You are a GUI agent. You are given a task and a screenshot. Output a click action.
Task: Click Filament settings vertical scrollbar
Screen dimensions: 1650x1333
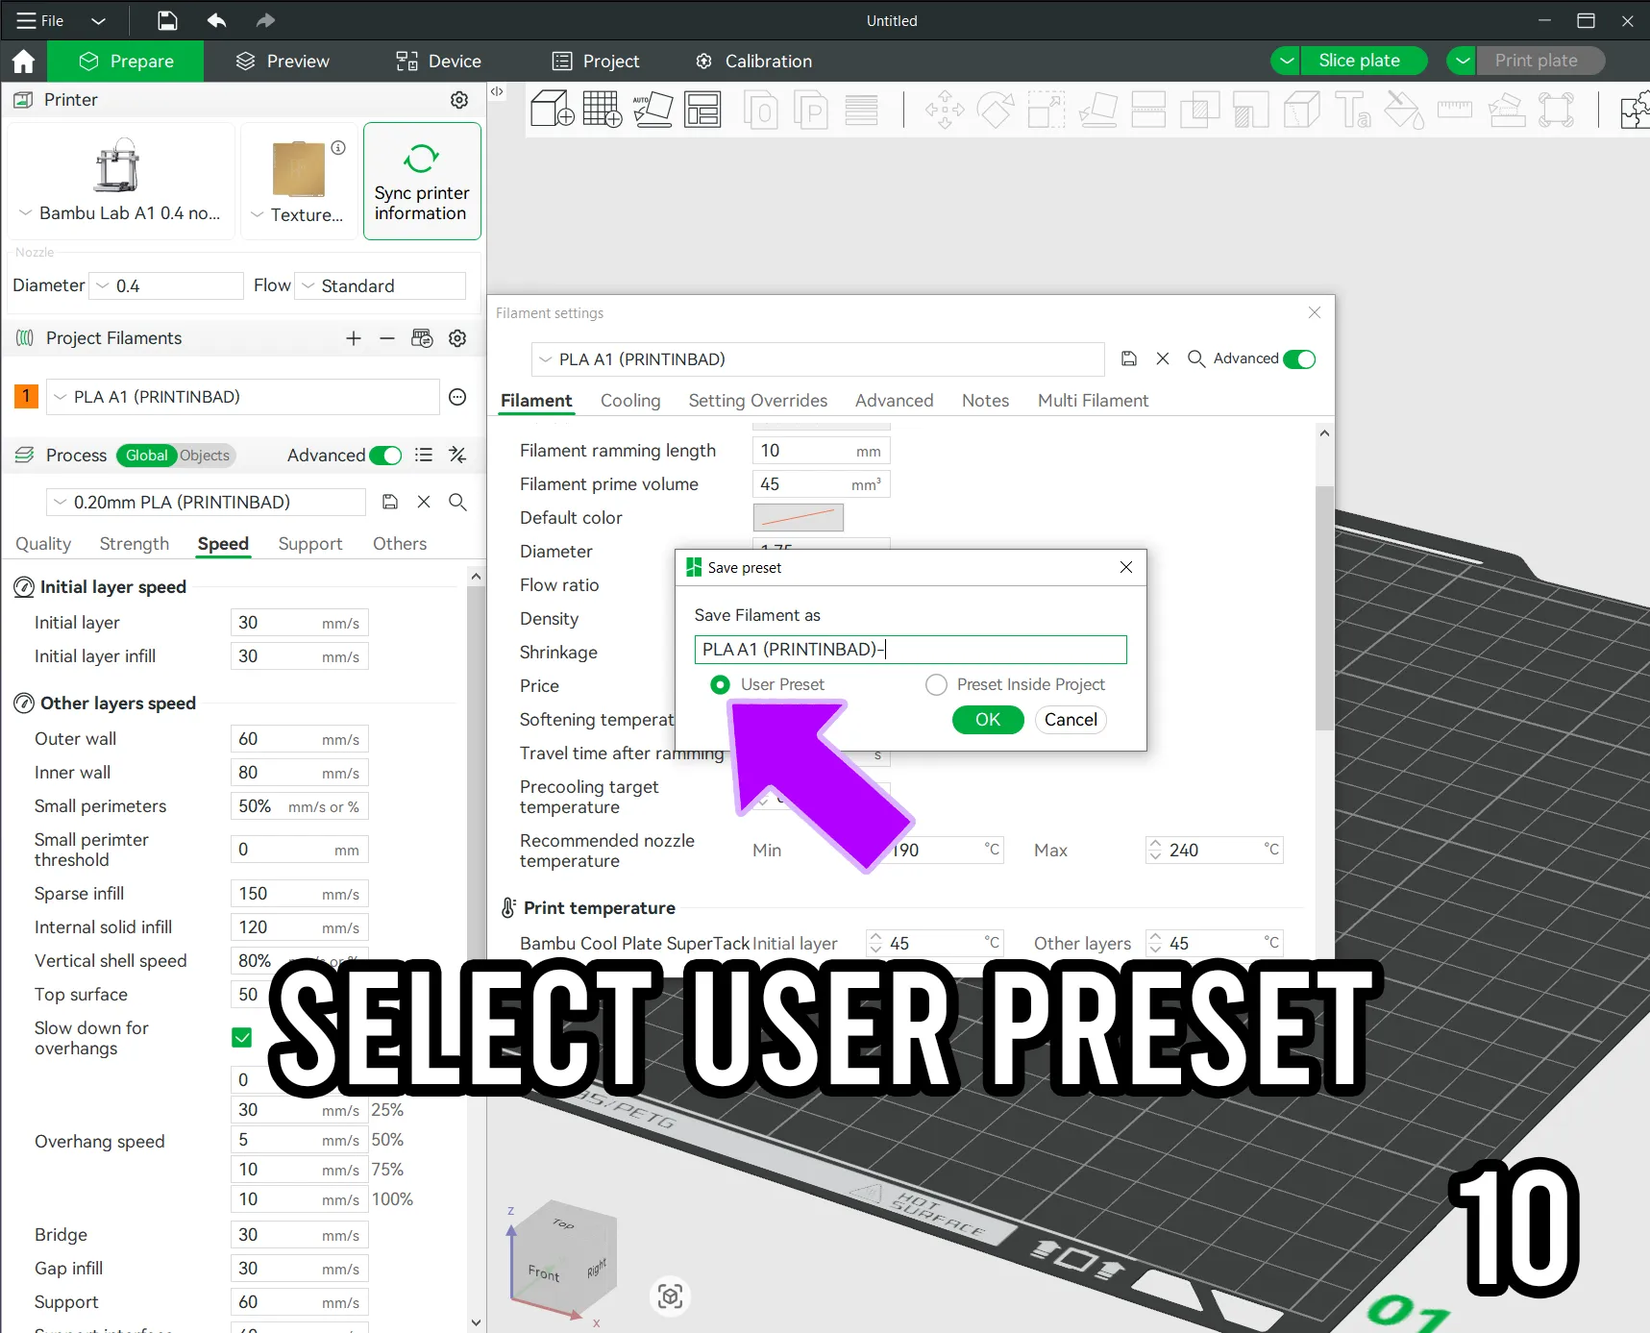(x=1324, y=607)
